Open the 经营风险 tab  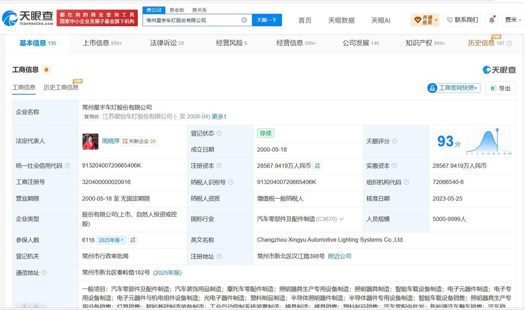(231, 43)
